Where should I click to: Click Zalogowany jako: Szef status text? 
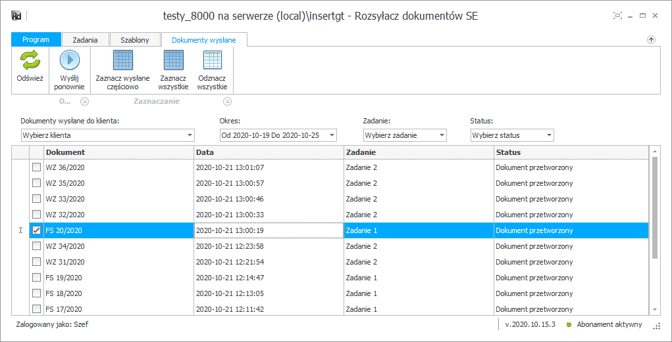pyautogui.click(x=52, y=324)
